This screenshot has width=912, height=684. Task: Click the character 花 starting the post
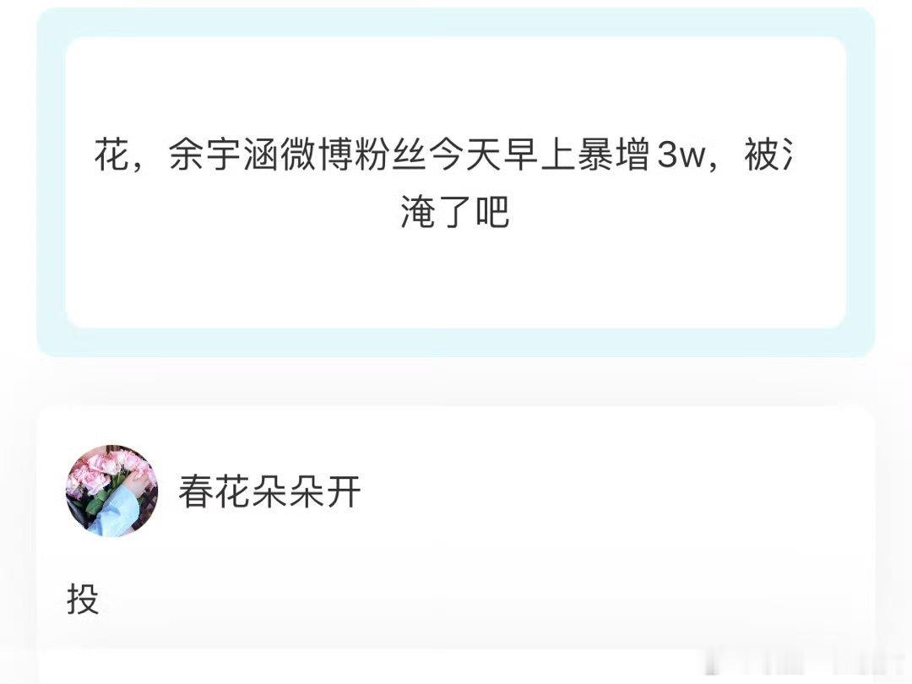(x=112, y=155)
